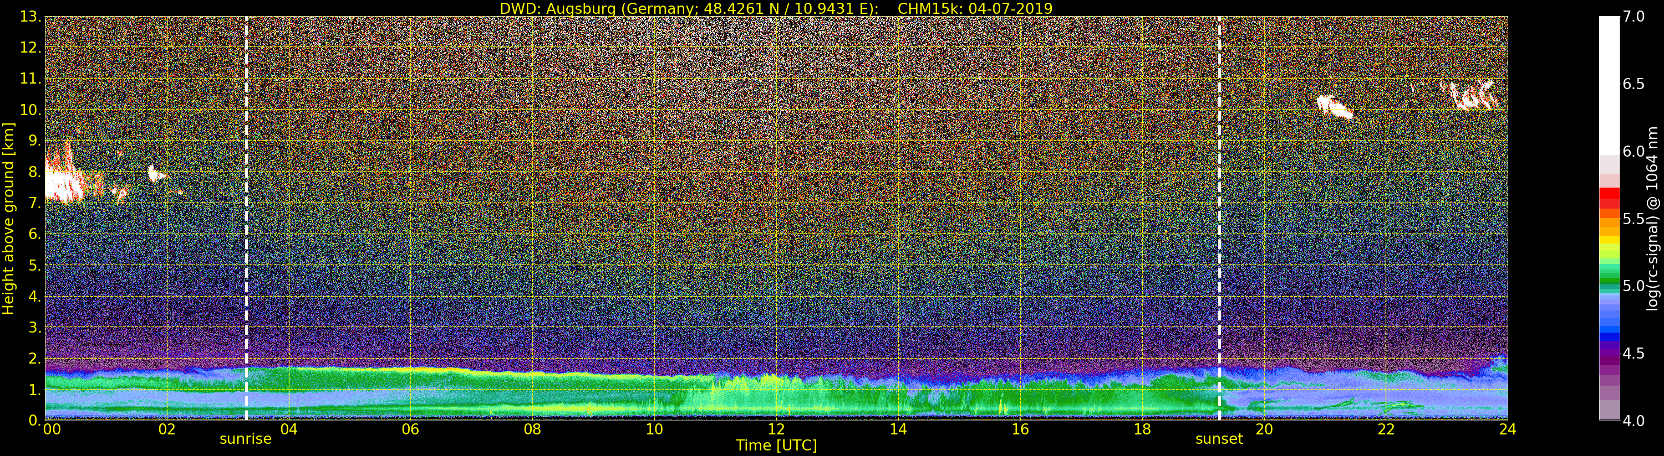Click the "4.0" colorbar tick value
Image resolution: width=1664 pixels, height=456 pixels.
tap(1634, 421)
